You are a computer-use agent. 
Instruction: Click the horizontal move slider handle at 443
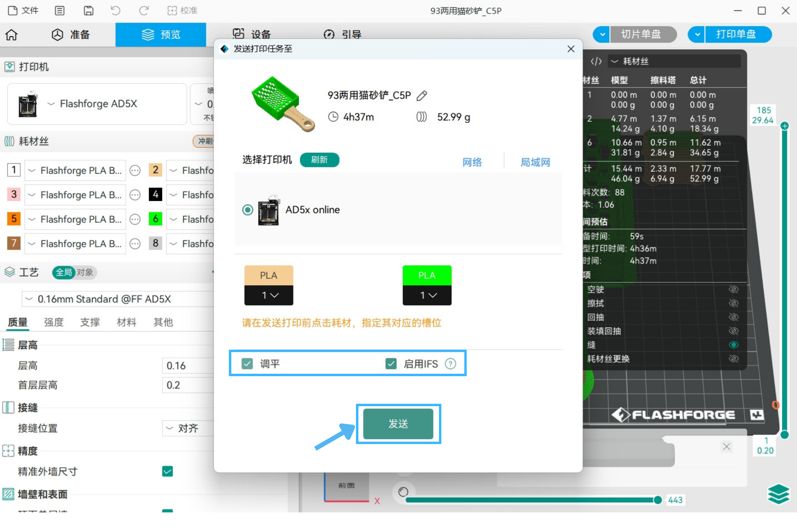tap(657, 500)
